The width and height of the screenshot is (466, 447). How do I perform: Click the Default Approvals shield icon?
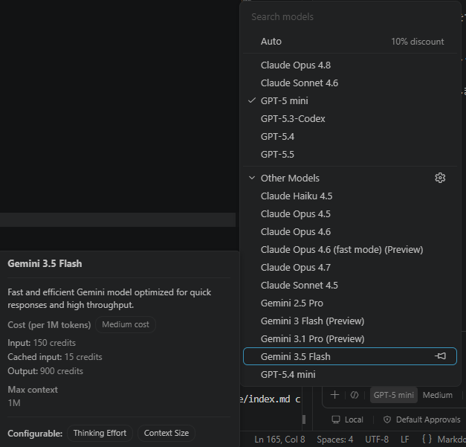click(x=387, y=419)
